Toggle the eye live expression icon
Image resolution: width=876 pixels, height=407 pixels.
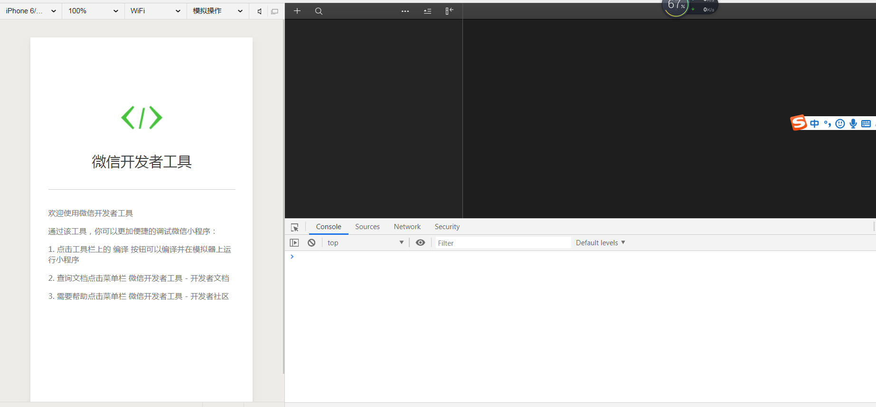coord(420,242)
